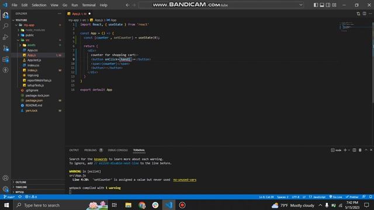Expand the public folder
374x210 pixels.
(18, 35)
